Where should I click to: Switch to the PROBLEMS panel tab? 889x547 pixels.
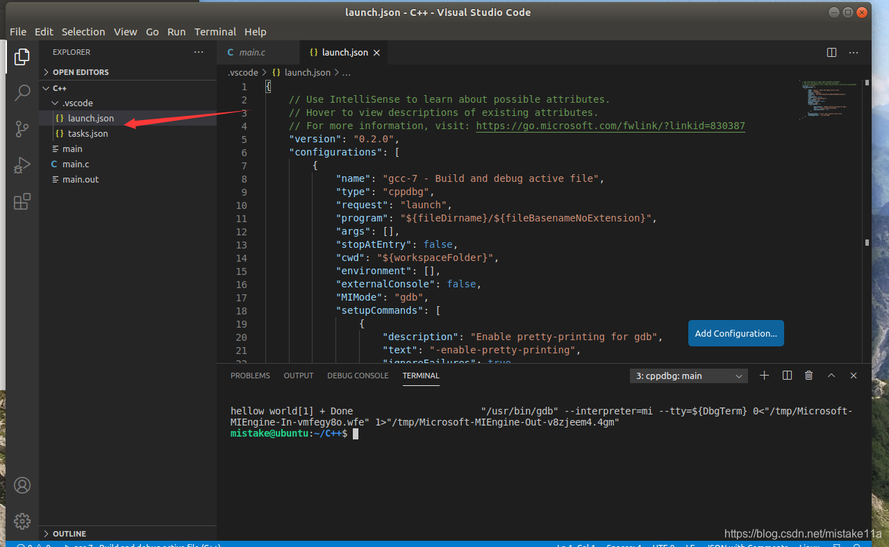pyautogui.click(x=250, y=376)
